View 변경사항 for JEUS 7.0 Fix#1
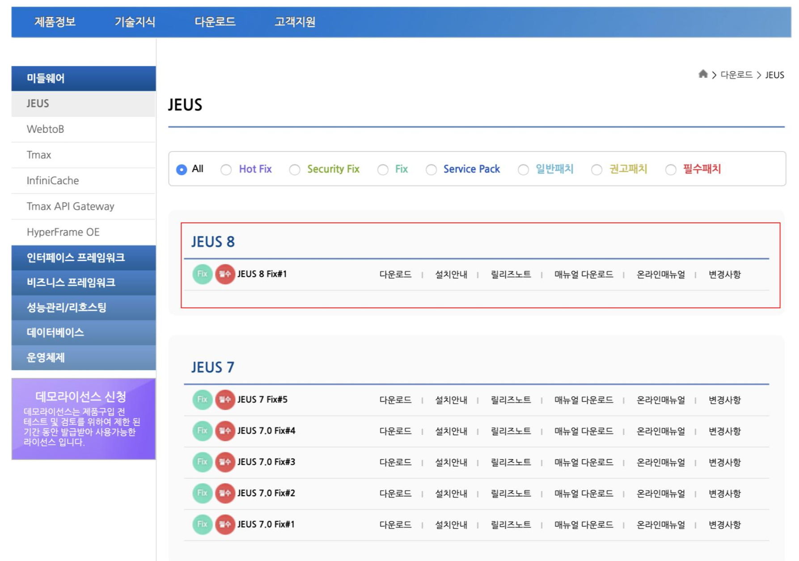This screenshot has height=561, width=799. (x=725, y=525)
